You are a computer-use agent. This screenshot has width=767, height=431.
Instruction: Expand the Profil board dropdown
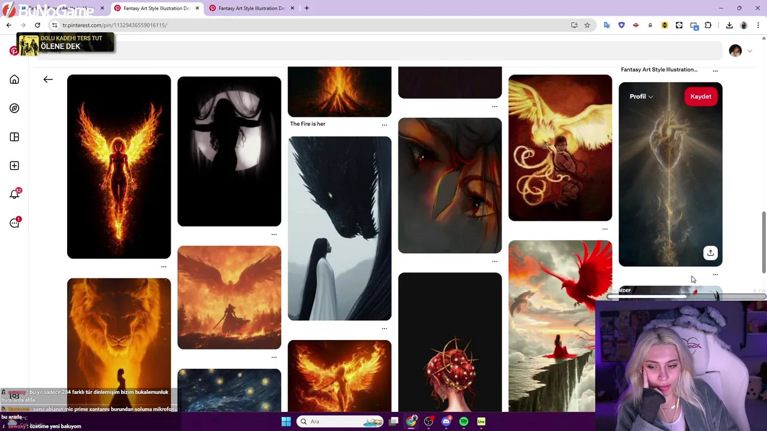(x=641, y=96)
